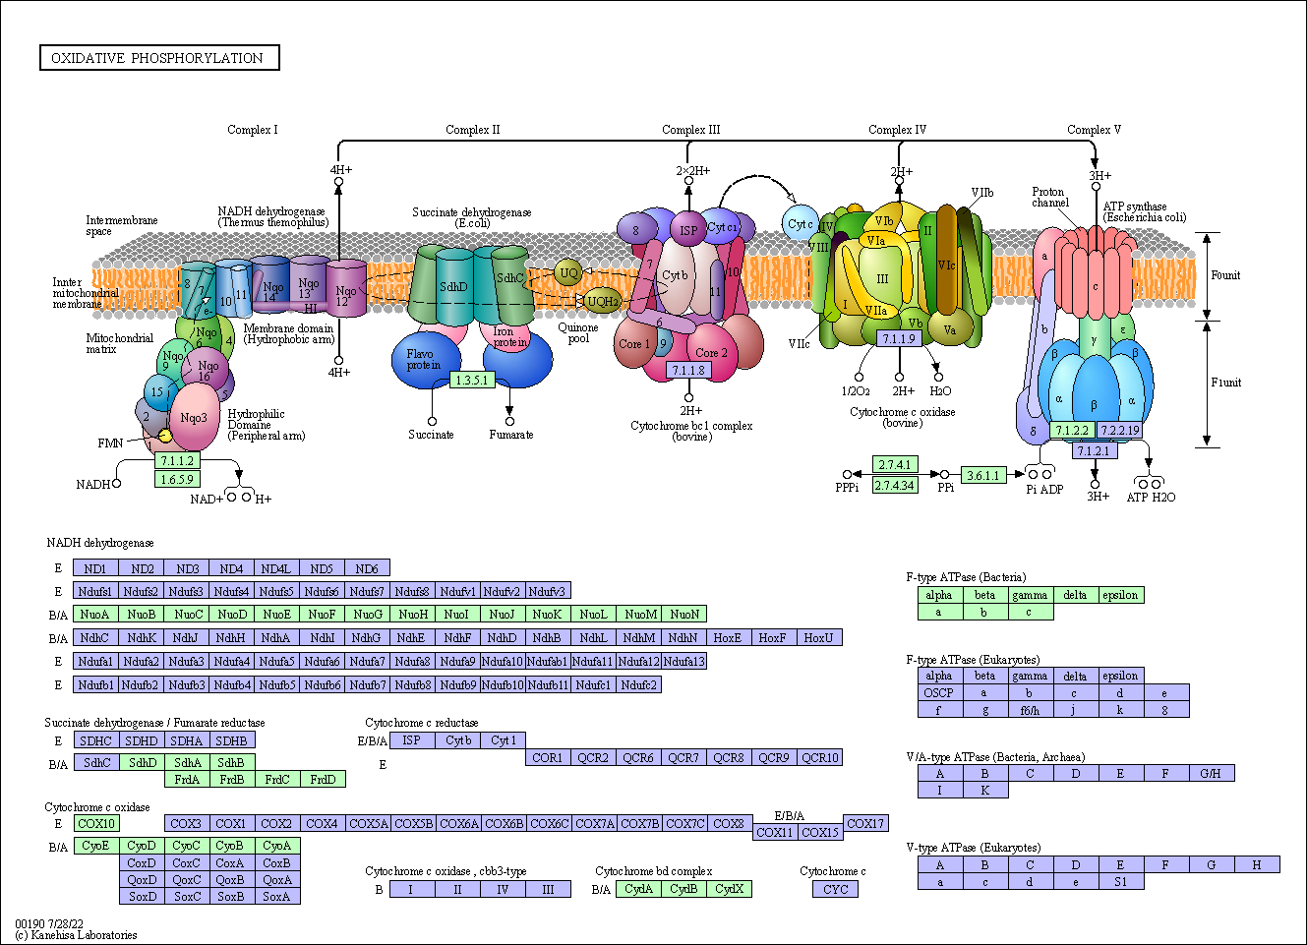1307x945 pixels.
Task: Select the ND4L gene box
Action: point(276,568)
